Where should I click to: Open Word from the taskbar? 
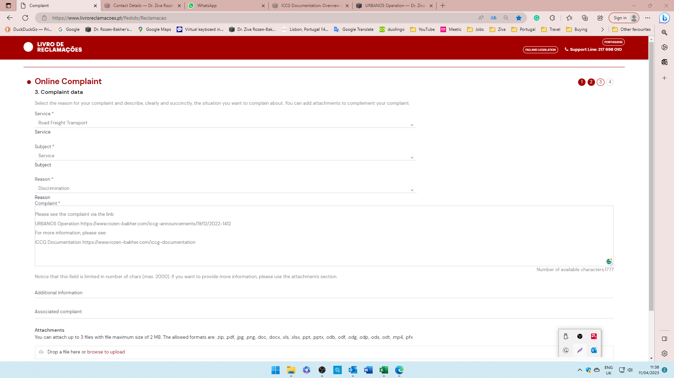coord(368,370)
